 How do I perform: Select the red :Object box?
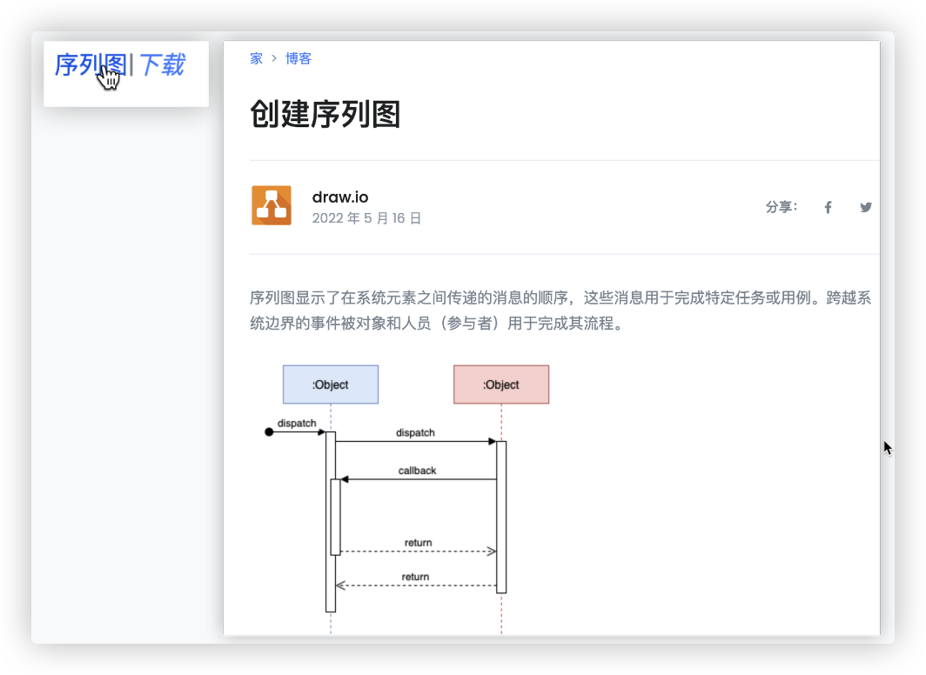click(501, 384)
